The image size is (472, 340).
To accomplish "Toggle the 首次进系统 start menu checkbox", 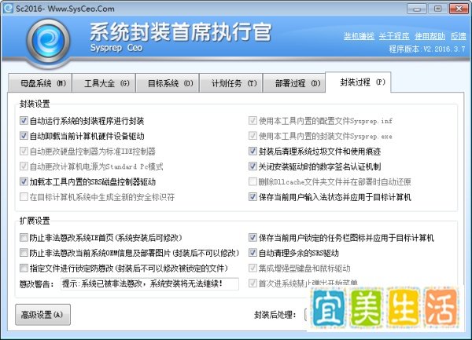I will 253,283.
